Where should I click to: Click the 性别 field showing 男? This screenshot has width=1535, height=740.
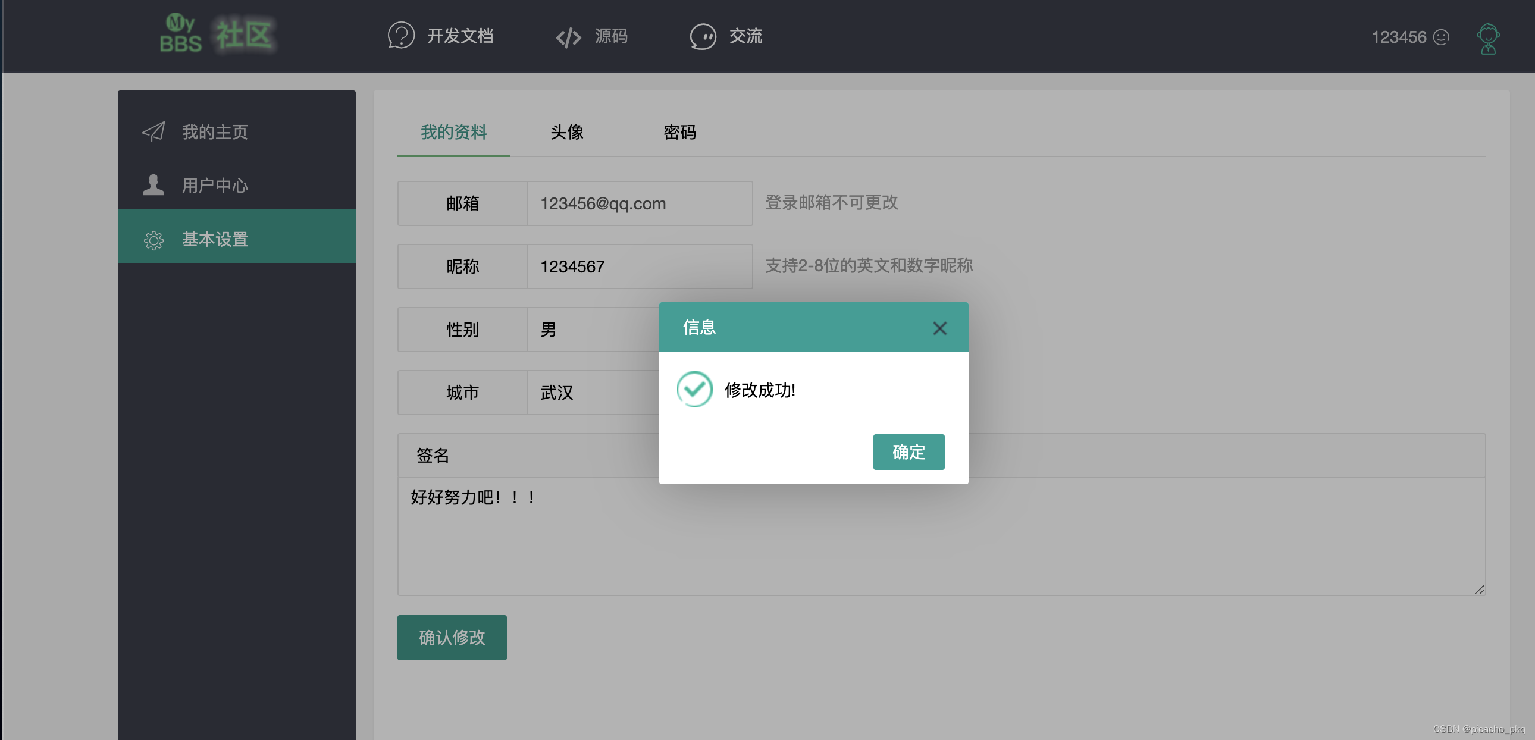(594, 330)
